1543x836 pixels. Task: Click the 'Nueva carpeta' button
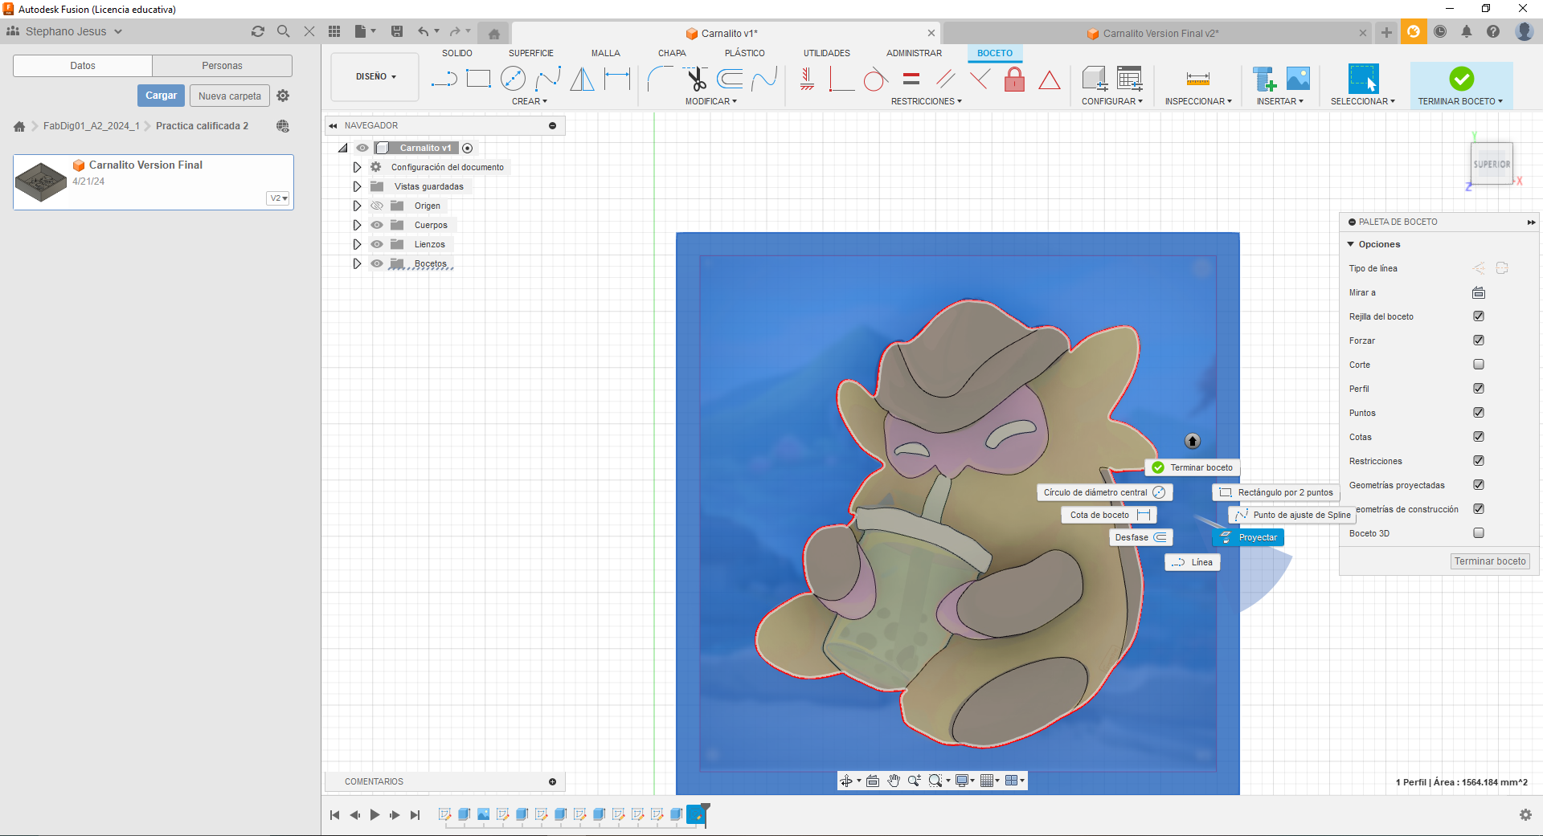(230, 96)
